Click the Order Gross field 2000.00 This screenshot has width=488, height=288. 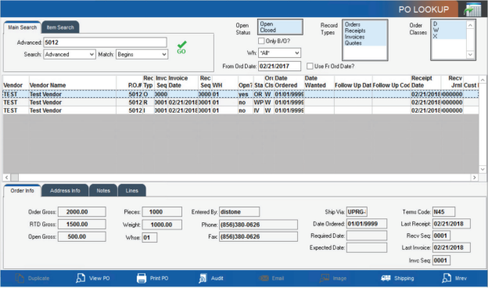[82, 212]
